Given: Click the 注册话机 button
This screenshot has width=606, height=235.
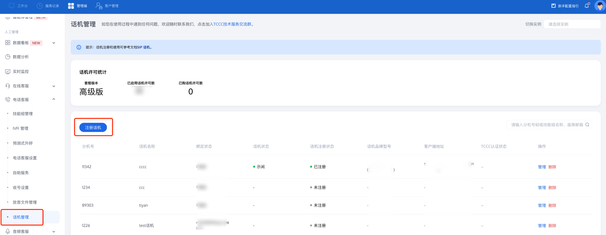Looking at the screenshot, I should (x=93, y=128).
